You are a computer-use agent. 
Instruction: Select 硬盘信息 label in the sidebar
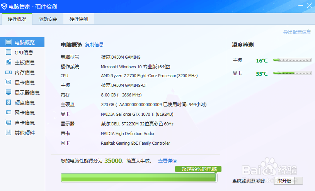[x=25, y=103]
